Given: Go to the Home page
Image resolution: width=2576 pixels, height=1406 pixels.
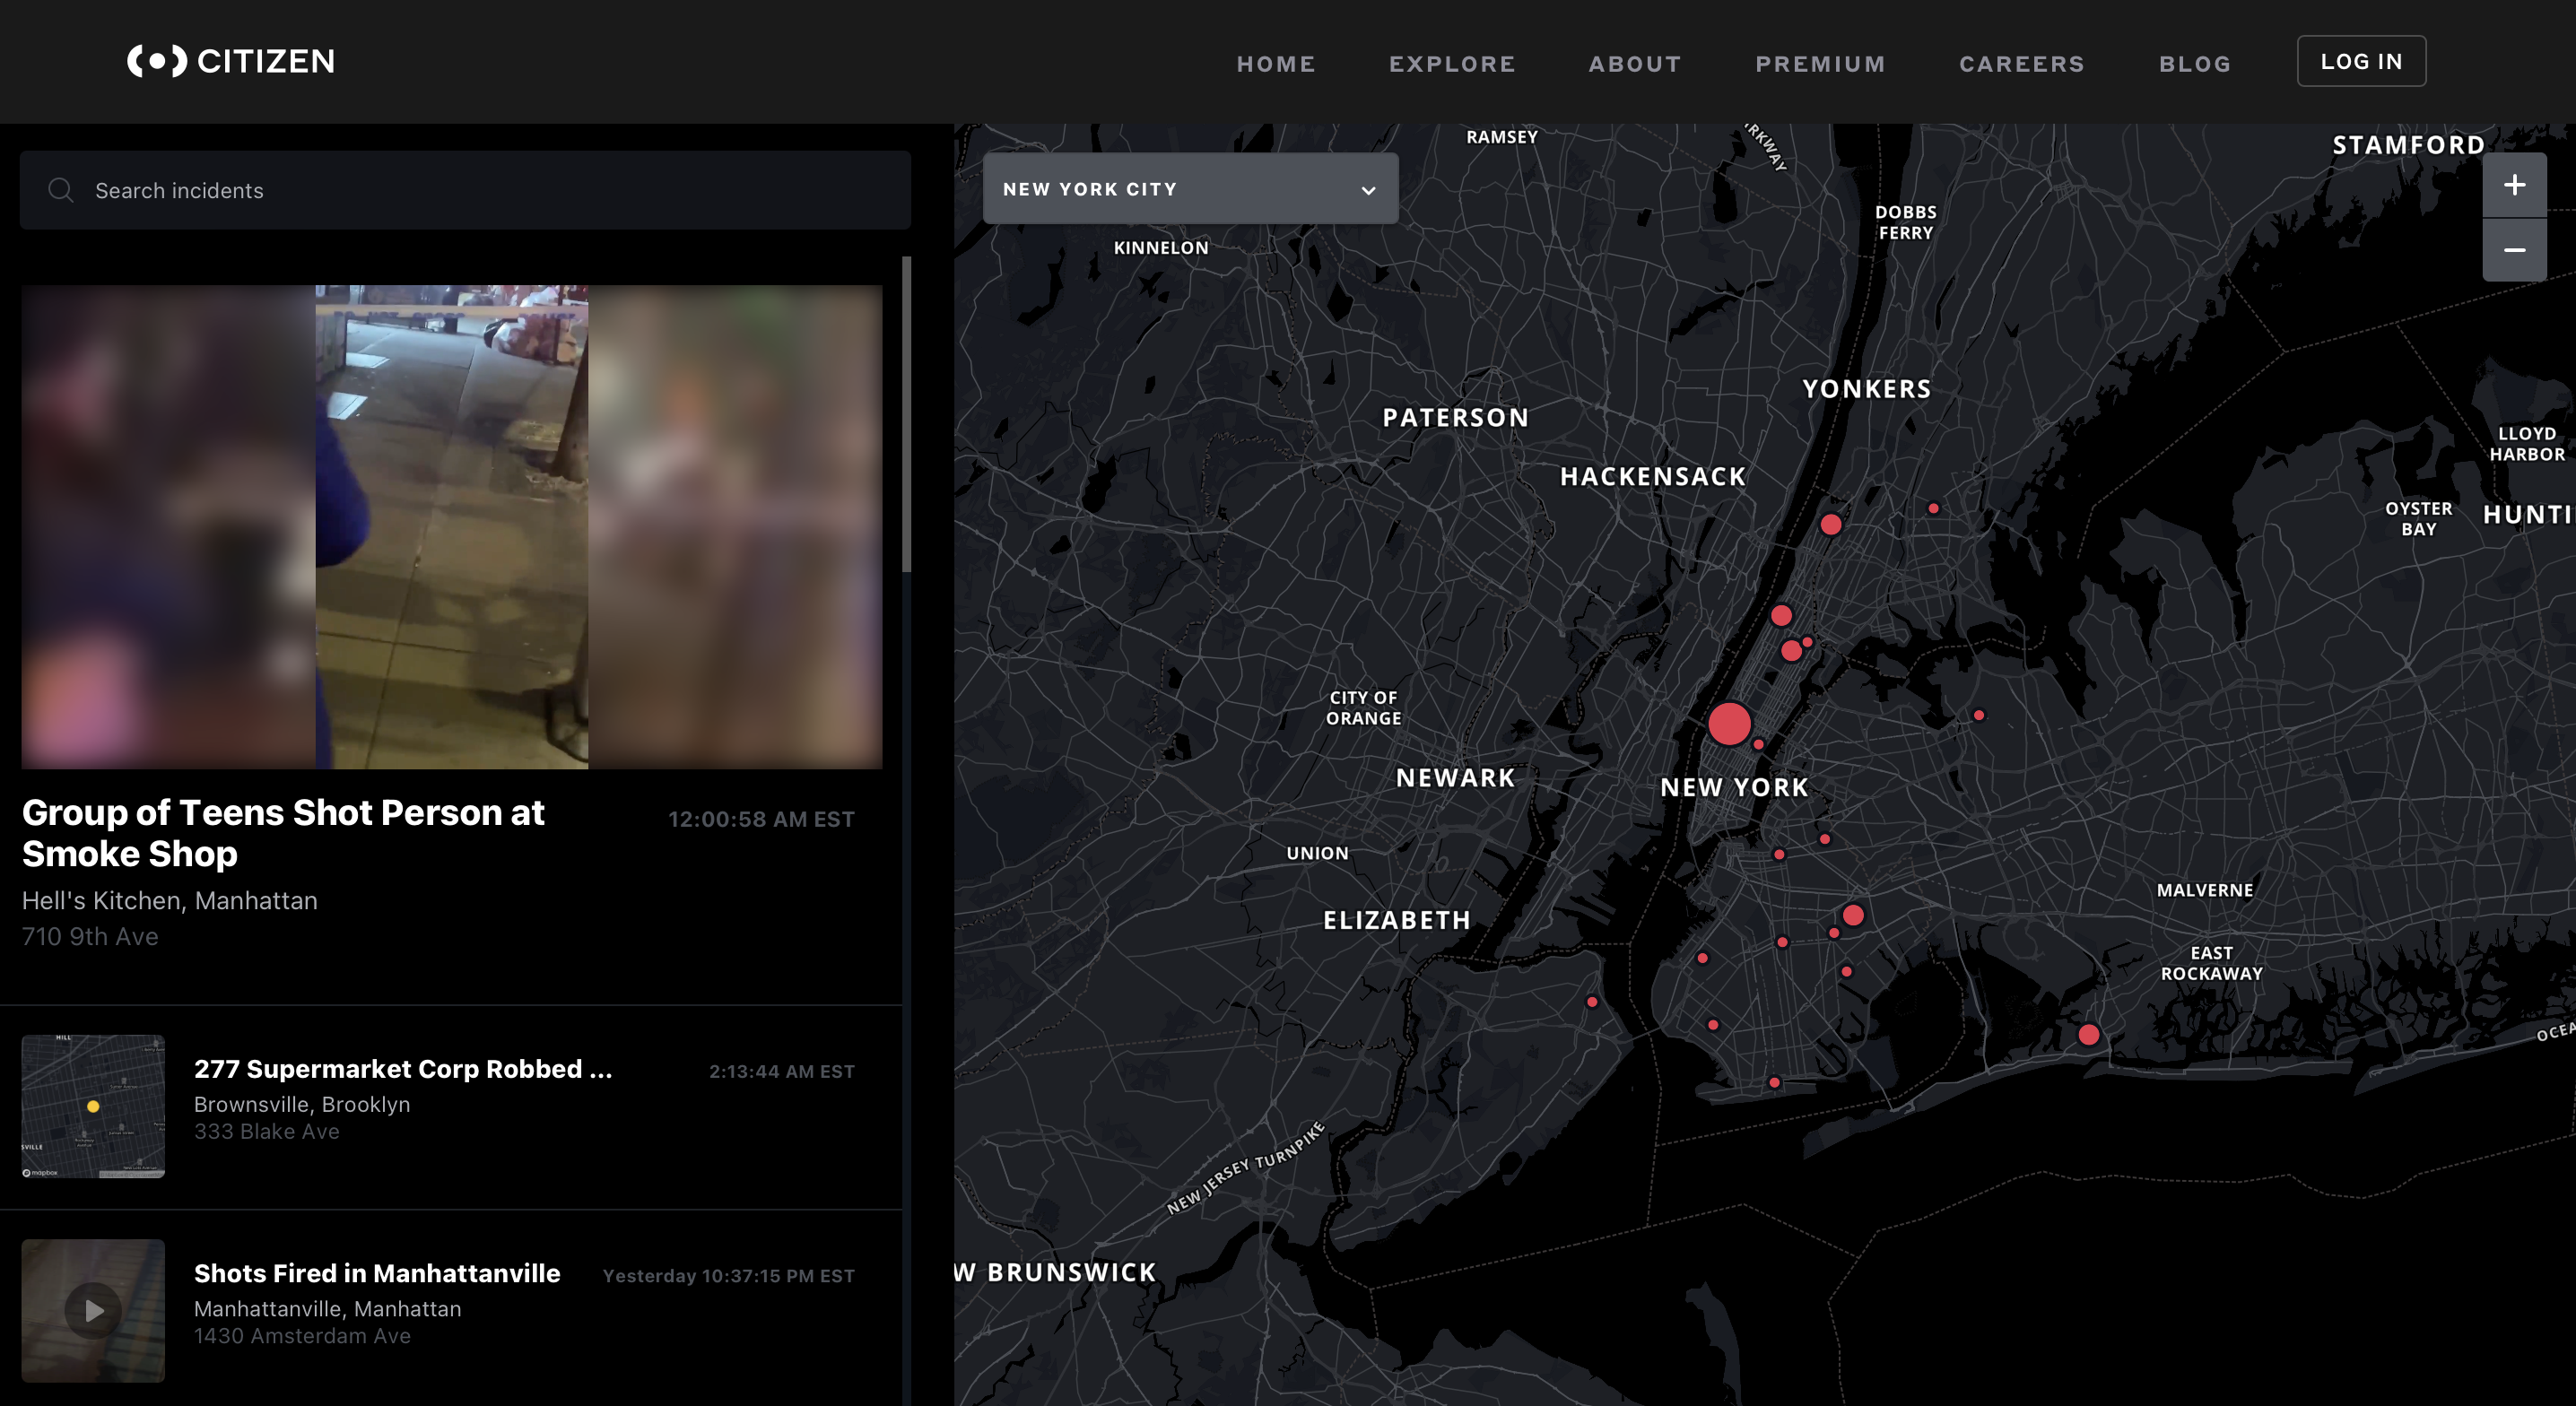Looking at the screenshot, I should click(x=1275, y=63).
